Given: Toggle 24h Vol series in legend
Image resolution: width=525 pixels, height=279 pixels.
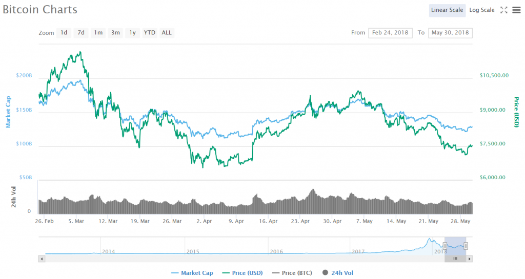Looking at the screenshot, I should (337, 273).
